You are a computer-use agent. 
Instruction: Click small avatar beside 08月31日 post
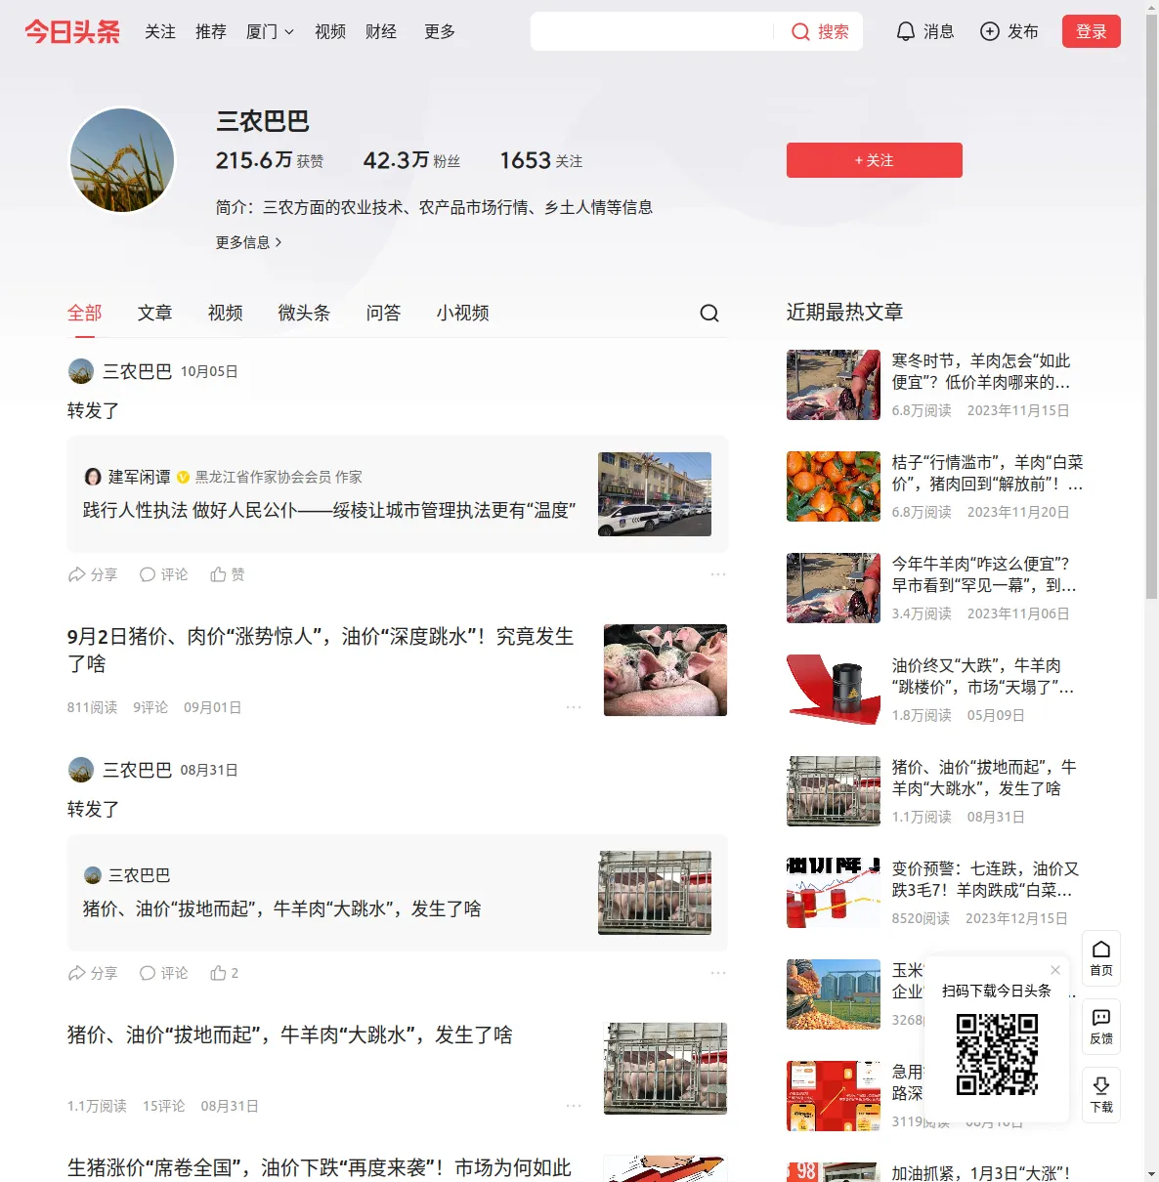(81, 770)
